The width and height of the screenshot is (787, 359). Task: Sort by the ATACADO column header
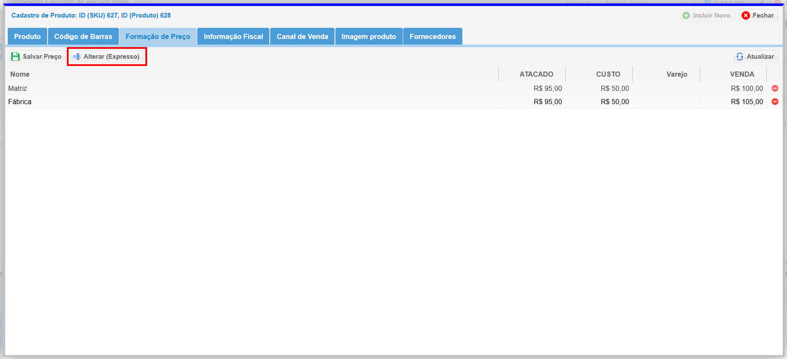pos(536,74)
